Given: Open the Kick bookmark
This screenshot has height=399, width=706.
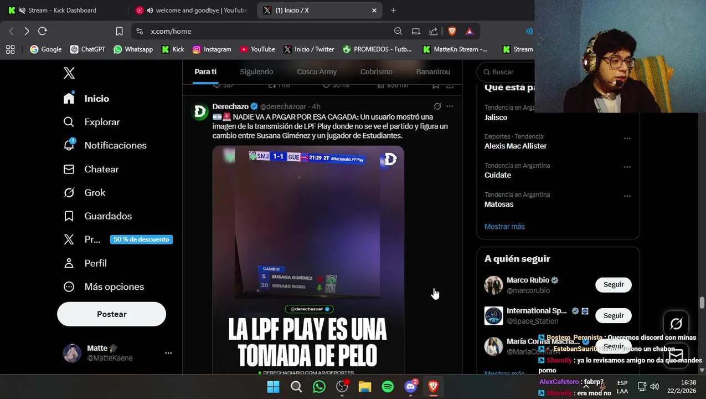Looking at the screenshot, I should click(x=173, y=49).
